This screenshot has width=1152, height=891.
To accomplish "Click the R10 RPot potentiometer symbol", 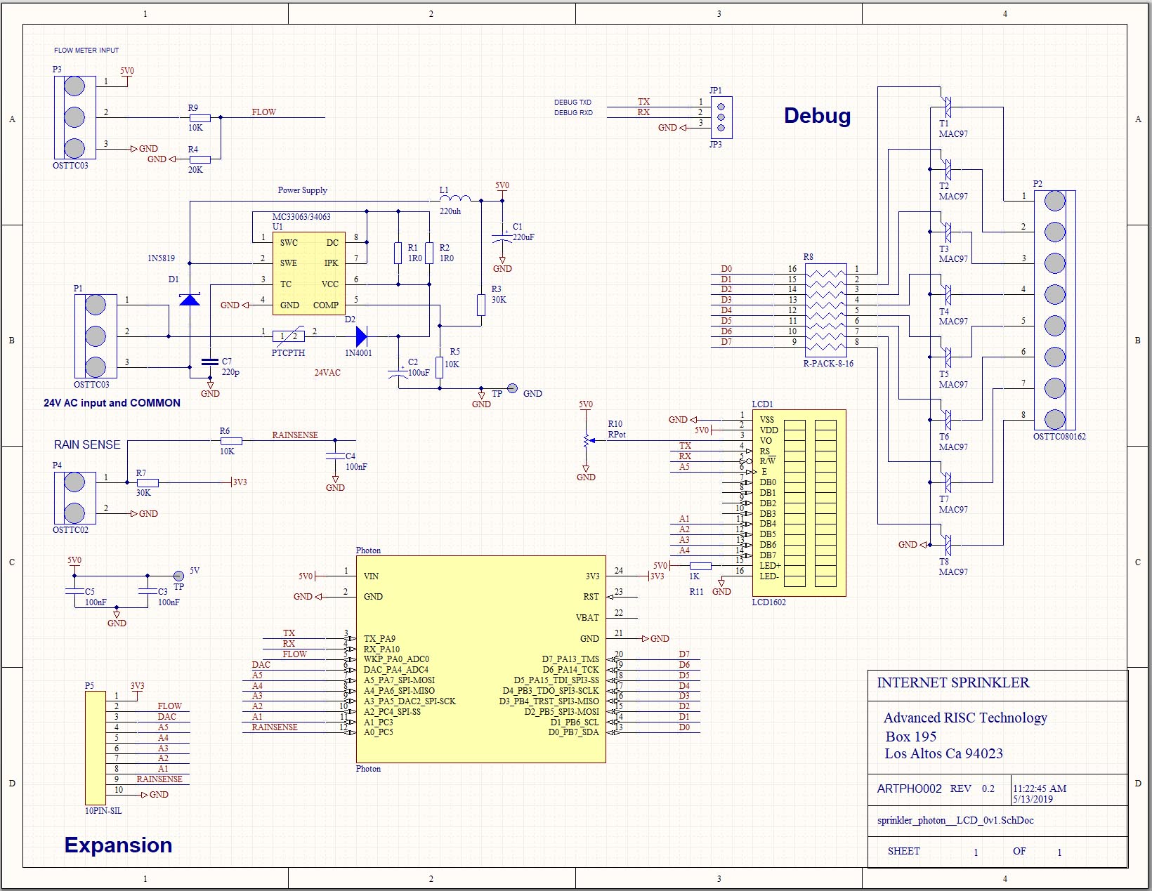I will coord(586,441).
